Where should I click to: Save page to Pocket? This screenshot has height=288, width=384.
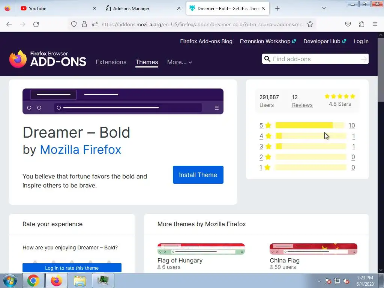[348, 24]
